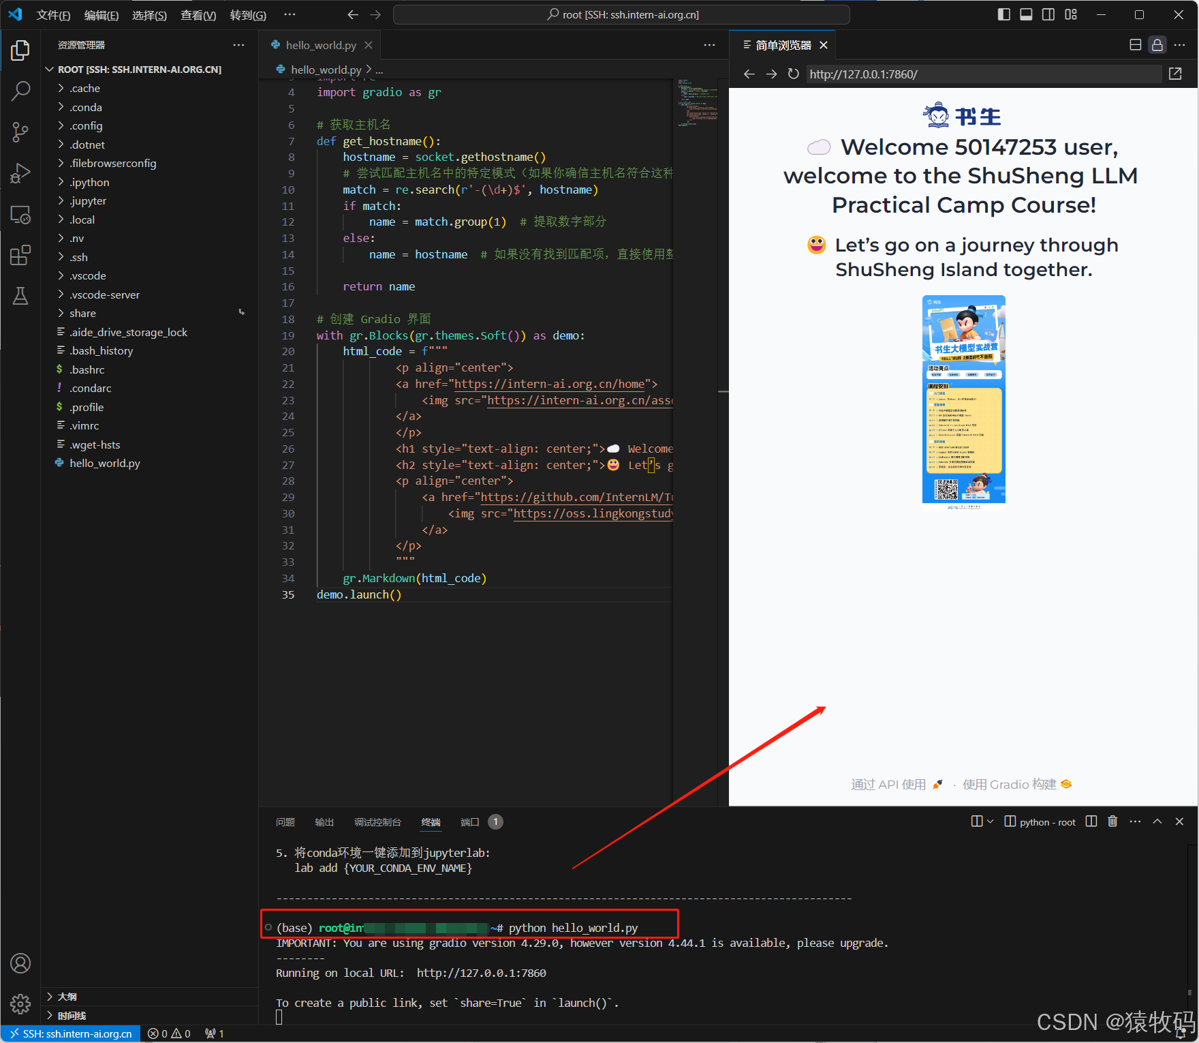This screenshot has width=1199, height=1043.
Task: Expand the 大纲 outline section
Action: pos(149,997)
